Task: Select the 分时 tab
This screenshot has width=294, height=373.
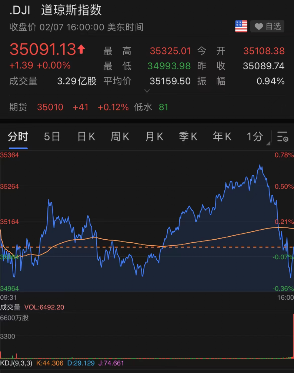Action: tap(18, 137)
